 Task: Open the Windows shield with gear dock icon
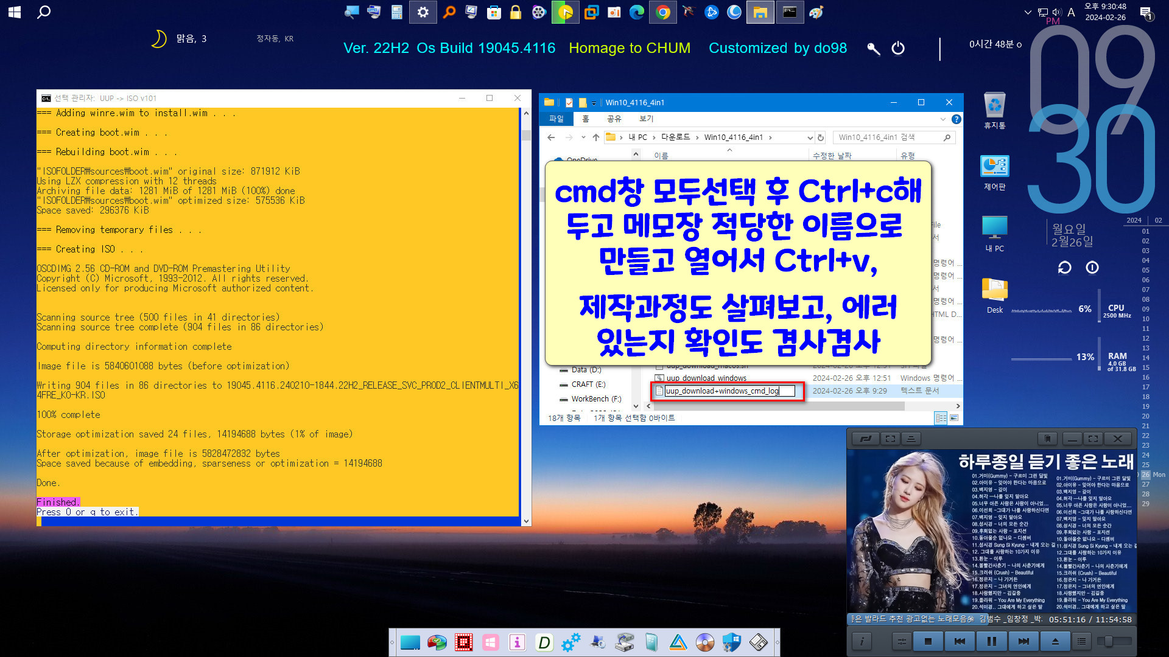pos(731,642)
